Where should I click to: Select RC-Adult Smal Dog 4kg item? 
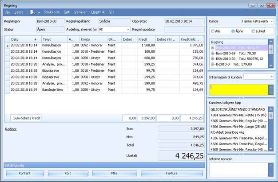coord(227,132)
